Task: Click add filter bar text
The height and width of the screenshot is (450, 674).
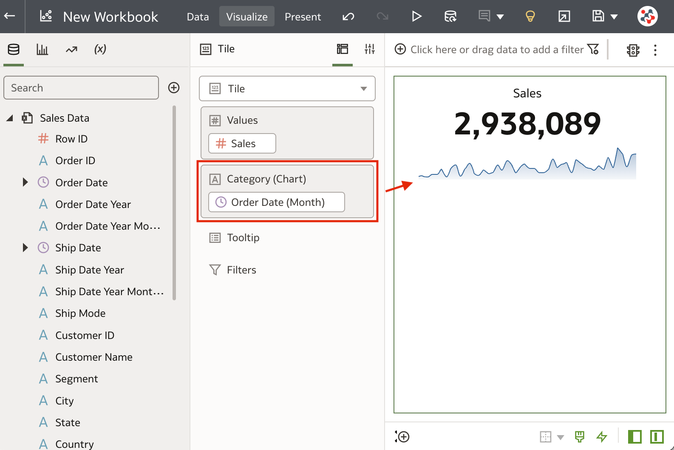Action: click(x=497, y=49)
